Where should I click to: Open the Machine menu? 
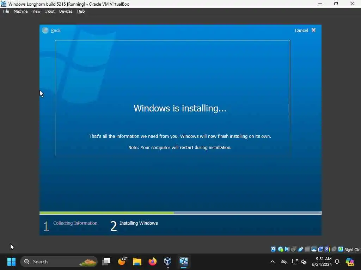(21, 11)
